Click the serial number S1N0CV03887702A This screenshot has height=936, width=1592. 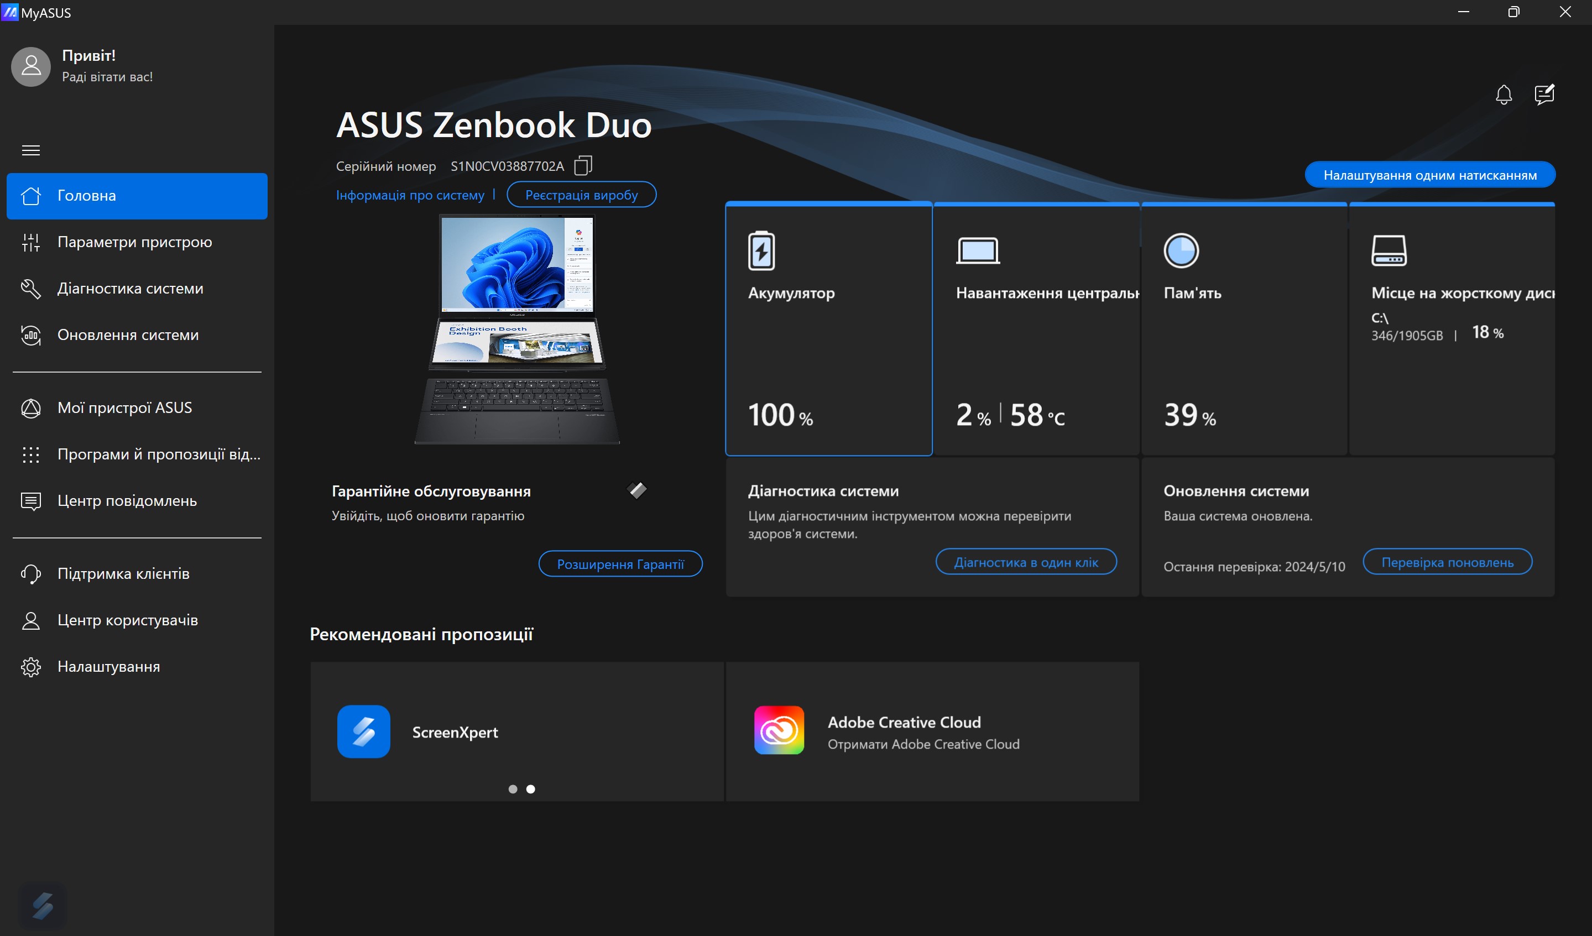coord(507,166)
